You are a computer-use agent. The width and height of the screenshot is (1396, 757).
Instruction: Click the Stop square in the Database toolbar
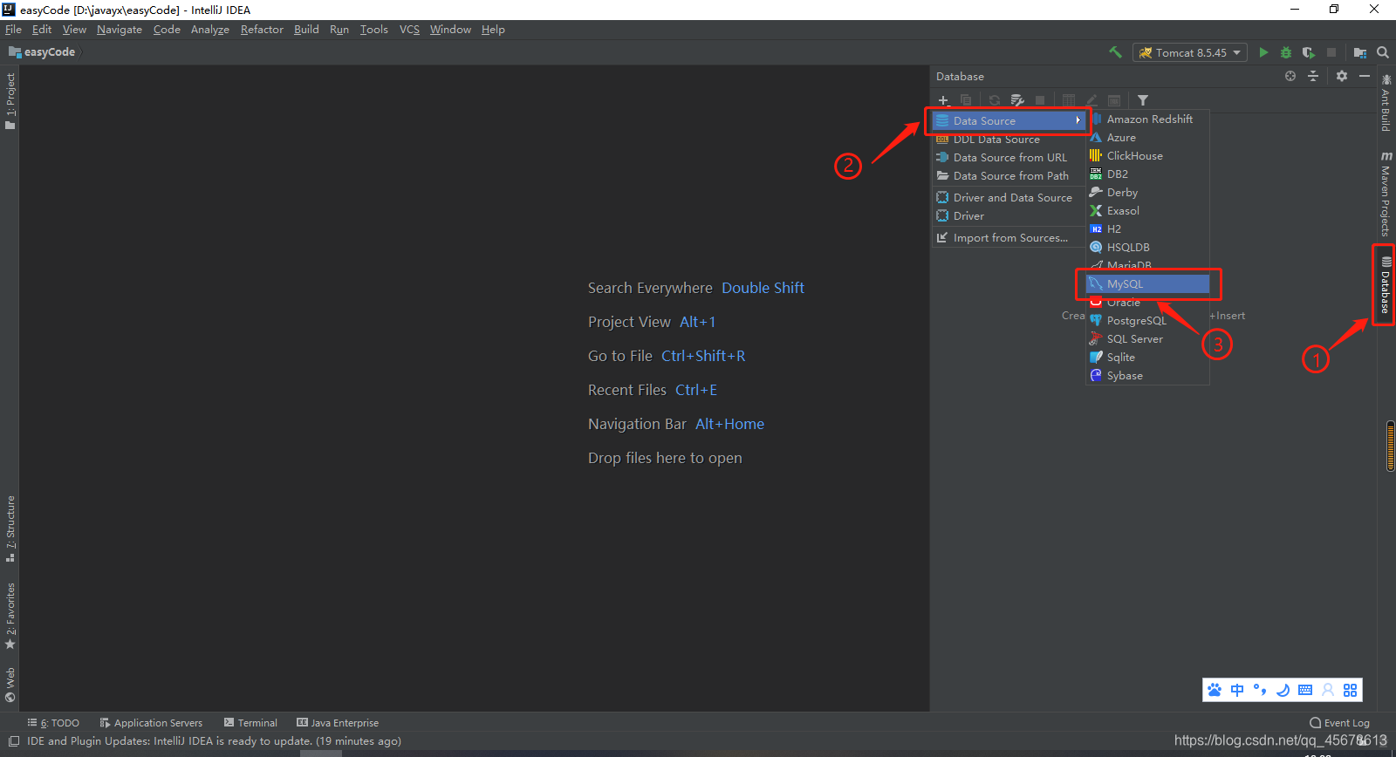click(1040, 100)
